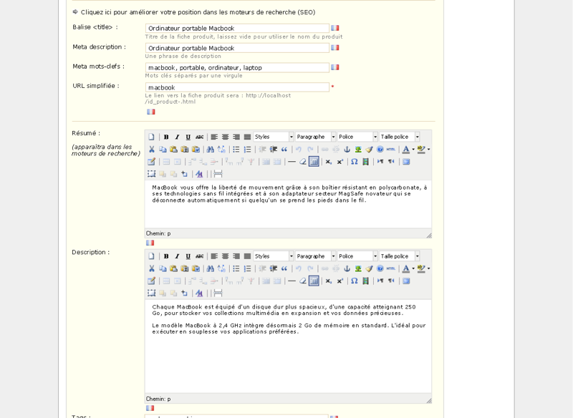Click the SEO improvement link
573x418 pixels.
click(198, 12)
